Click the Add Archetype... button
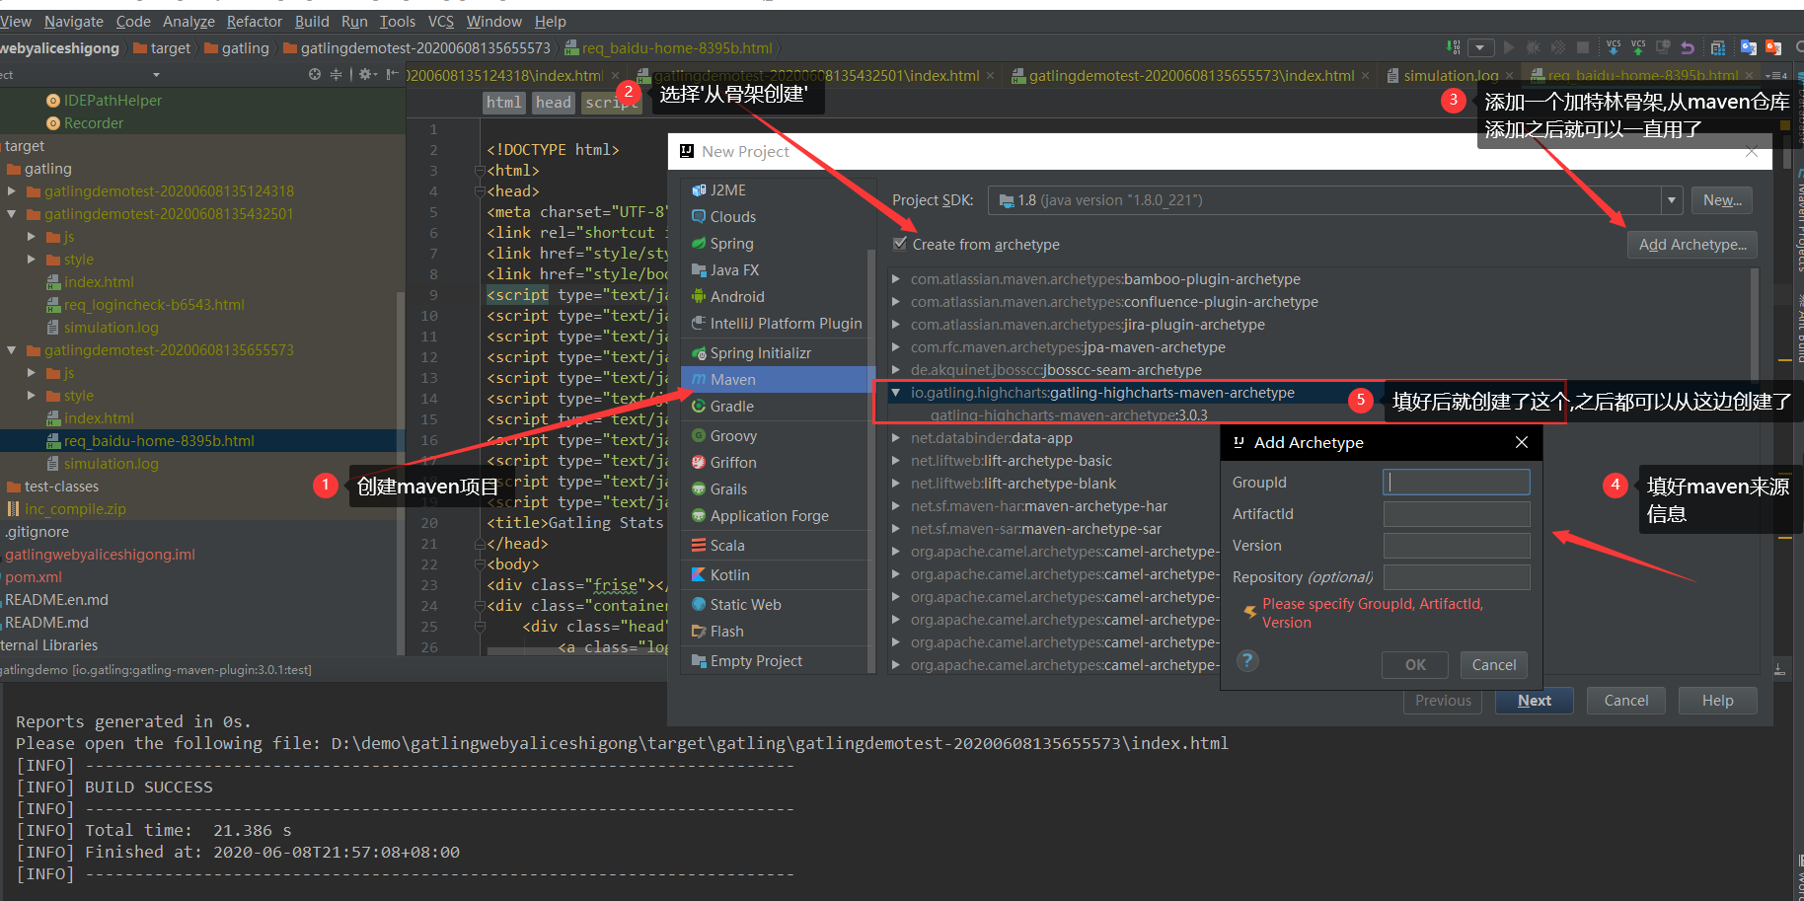 point(1691,245)
